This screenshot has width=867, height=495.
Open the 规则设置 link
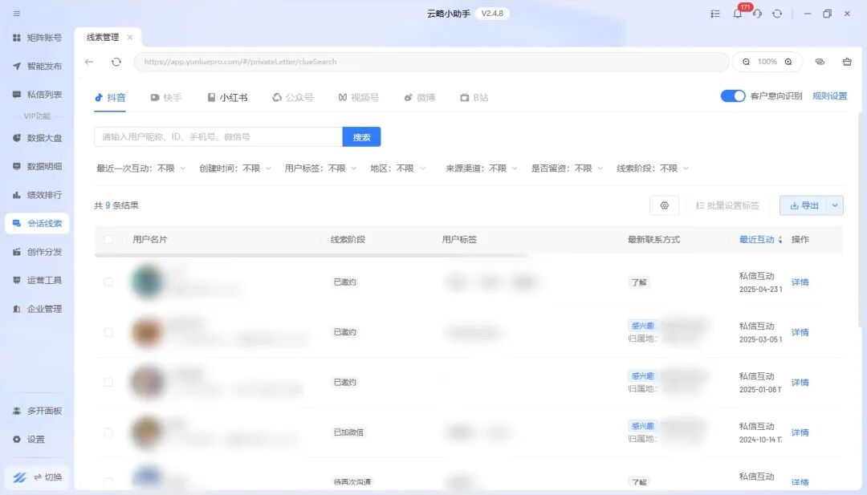click(x=829, y=96)
